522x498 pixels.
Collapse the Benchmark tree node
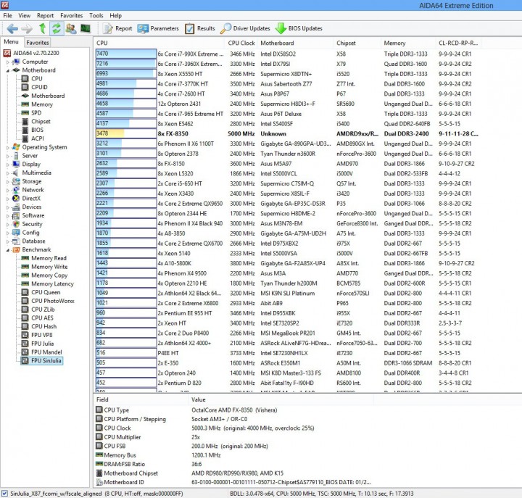pos(8,250)
